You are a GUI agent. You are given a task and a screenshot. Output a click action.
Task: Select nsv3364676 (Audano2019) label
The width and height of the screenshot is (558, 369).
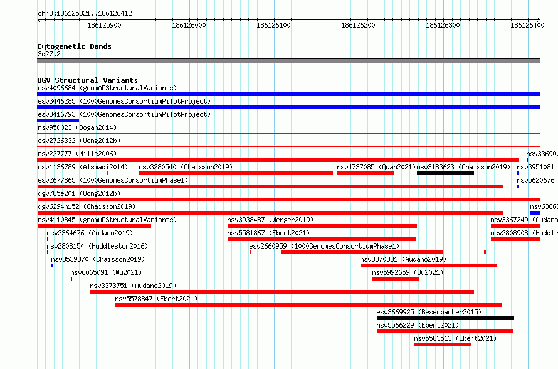click(x=90, y=233)
